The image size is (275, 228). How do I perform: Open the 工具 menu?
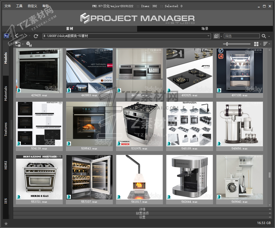point(19,6)
